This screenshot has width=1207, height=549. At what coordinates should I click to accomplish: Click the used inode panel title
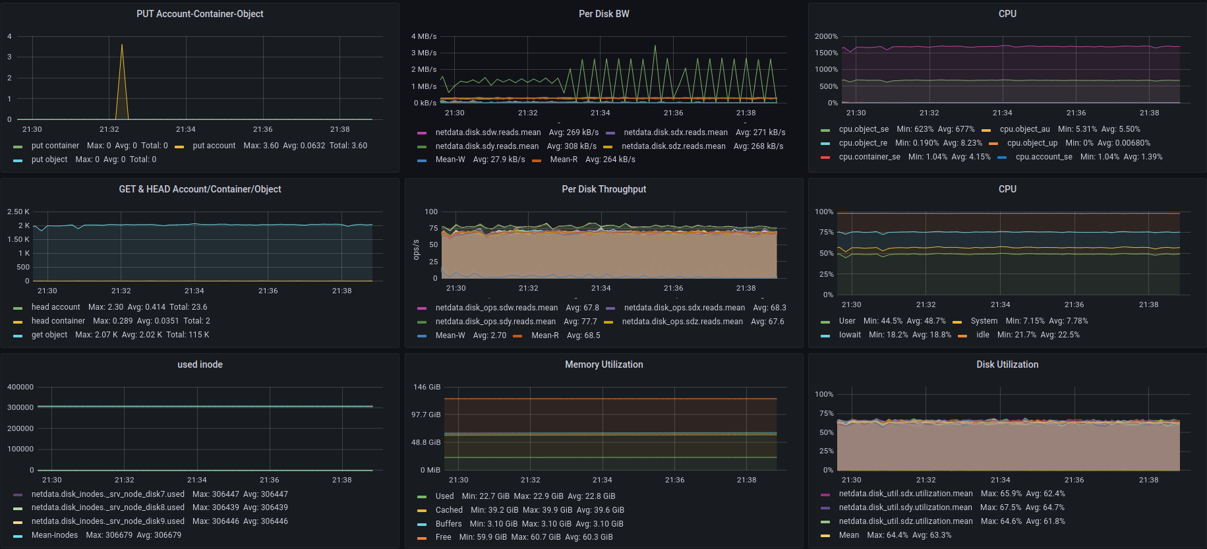[x=200, y=364]
